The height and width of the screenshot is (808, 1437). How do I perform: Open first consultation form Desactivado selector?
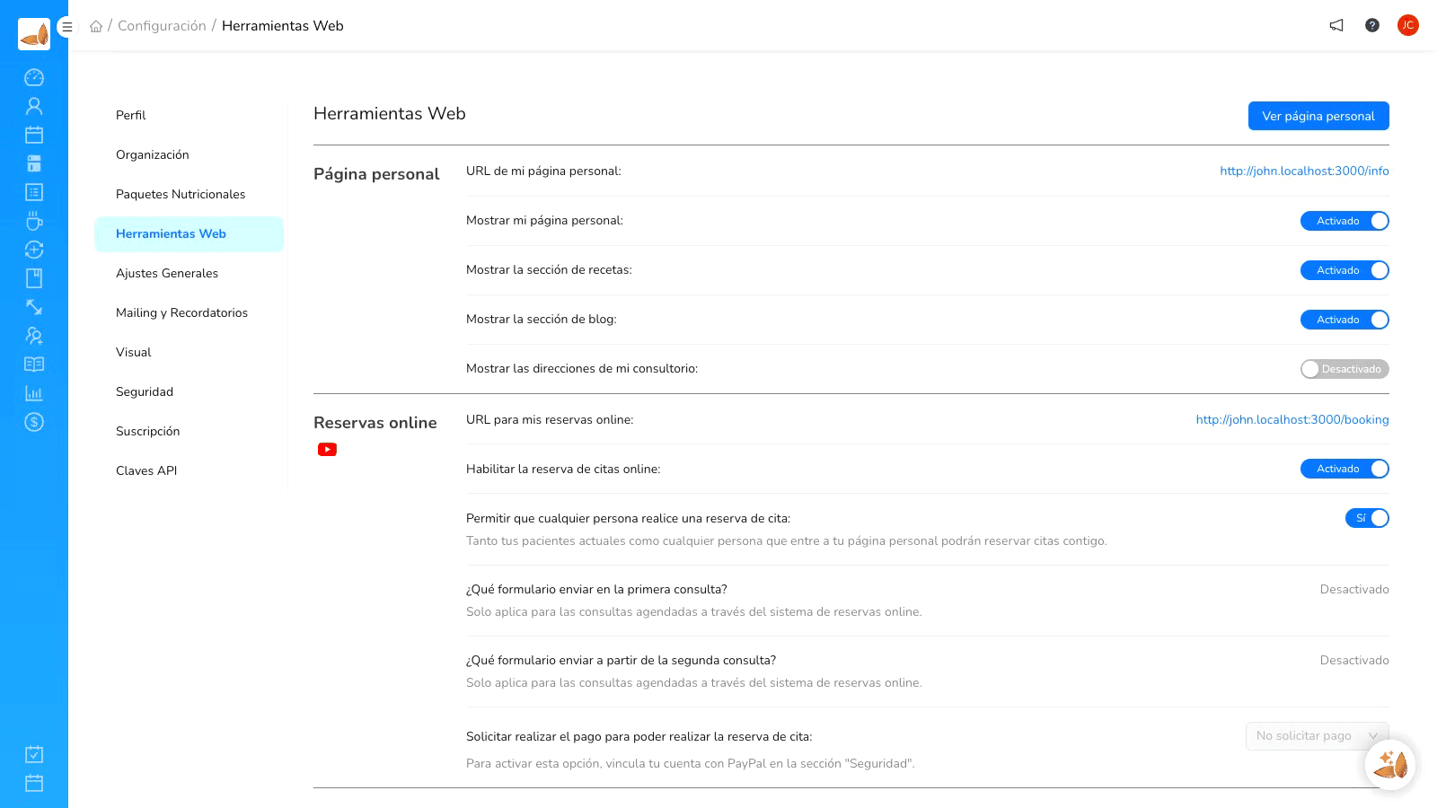tap(1354, 590)
